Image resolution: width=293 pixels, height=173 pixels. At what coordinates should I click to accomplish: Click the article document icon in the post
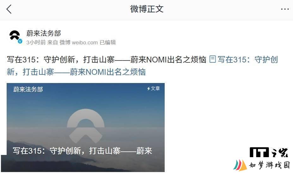[212, 59]
